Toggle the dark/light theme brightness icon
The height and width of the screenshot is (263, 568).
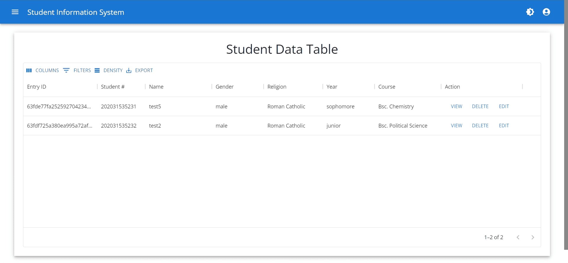pos(530,12)
